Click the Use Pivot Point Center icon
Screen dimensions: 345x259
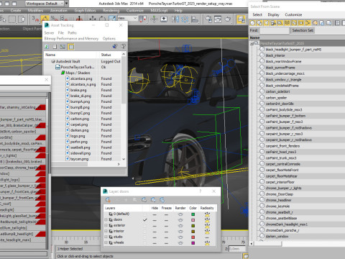pos(143,19)
